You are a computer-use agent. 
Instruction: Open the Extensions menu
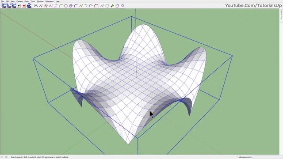pos(50,1)
